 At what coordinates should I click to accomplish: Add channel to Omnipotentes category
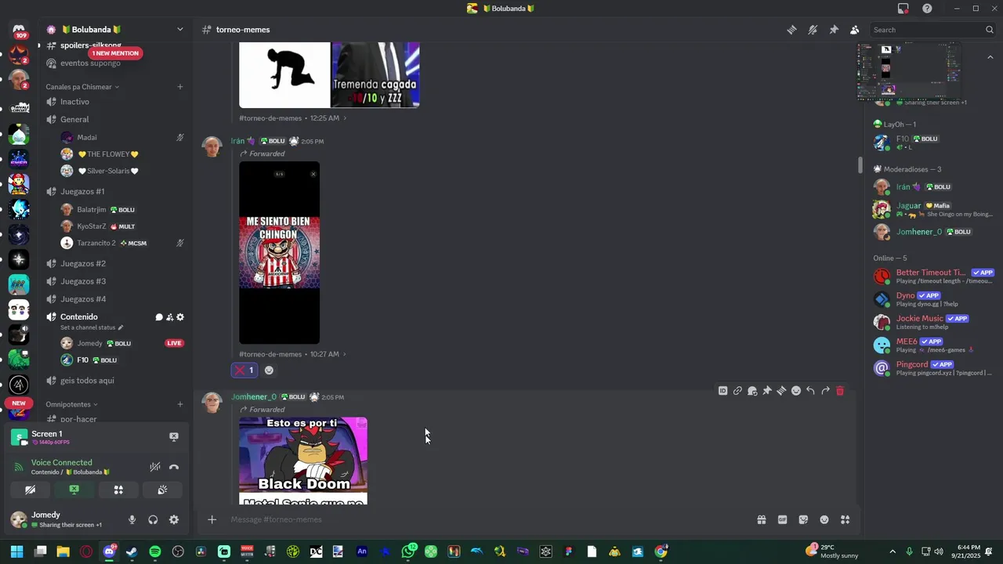(x=179, y=404)
